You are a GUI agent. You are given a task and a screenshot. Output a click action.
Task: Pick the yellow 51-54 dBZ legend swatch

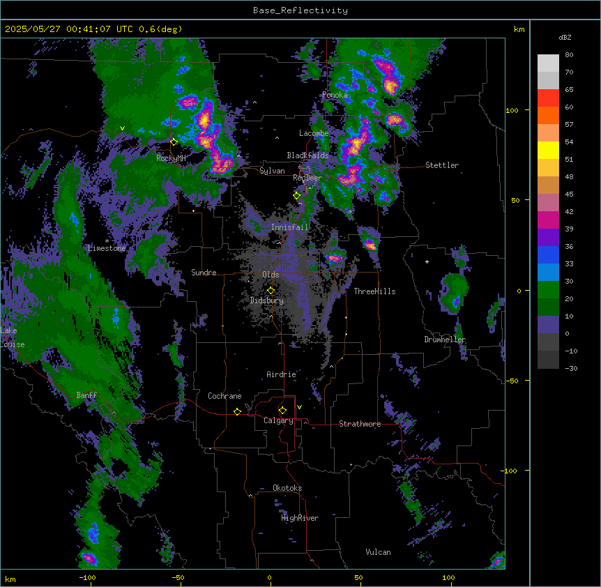tap(548, 150)
